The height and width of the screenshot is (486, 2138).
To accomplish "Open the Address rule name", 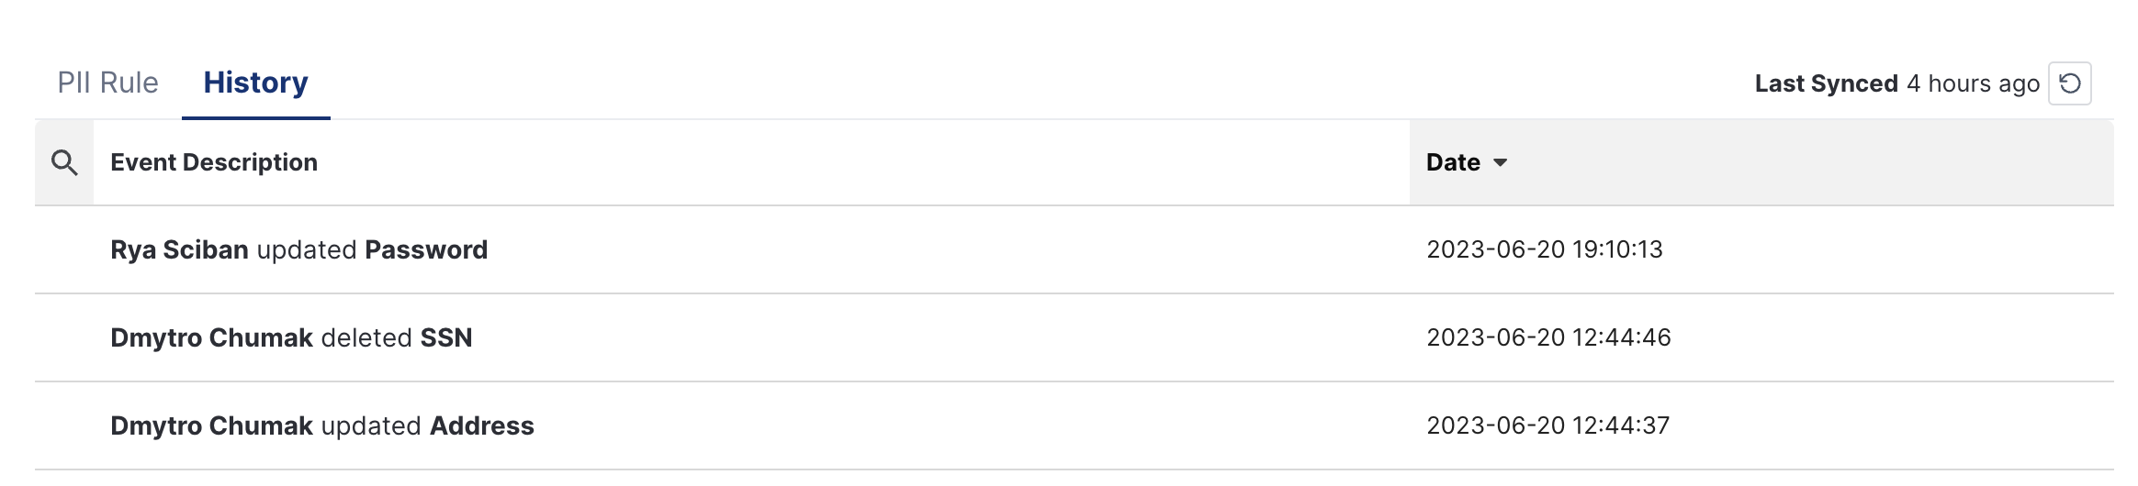I will [x=482, y=425].
